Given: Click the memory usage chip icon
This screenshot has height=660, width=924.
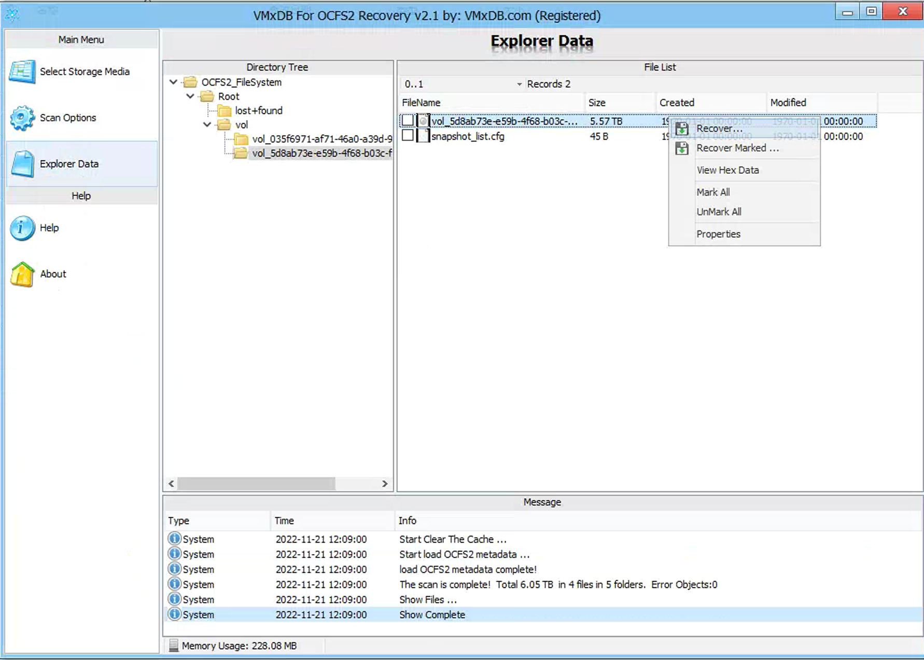Looking at the screenshot, I should click(174, 645).
